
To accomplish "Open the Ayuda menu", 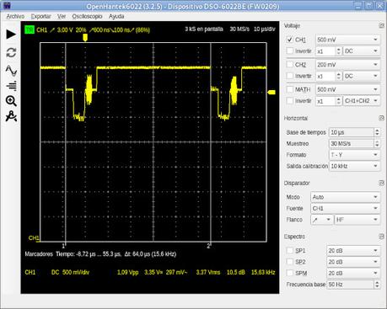I will pos(116,16).
